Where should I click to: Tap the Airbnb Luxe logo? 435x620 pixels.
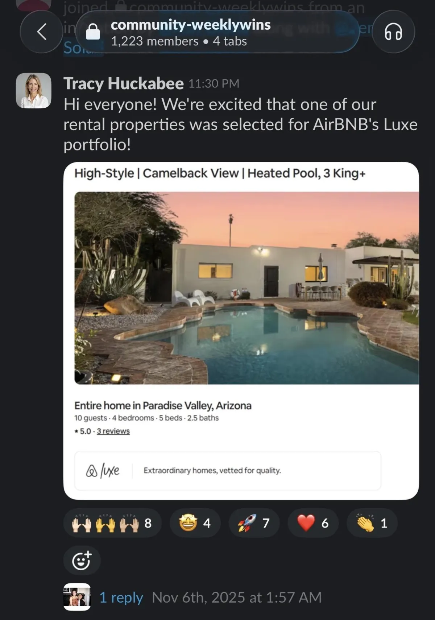pos(103,470)
